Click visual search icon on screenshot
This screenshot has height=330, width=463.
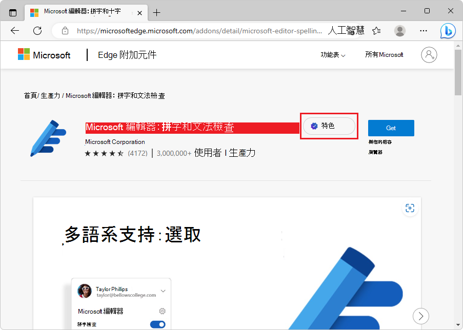(410, 208)
